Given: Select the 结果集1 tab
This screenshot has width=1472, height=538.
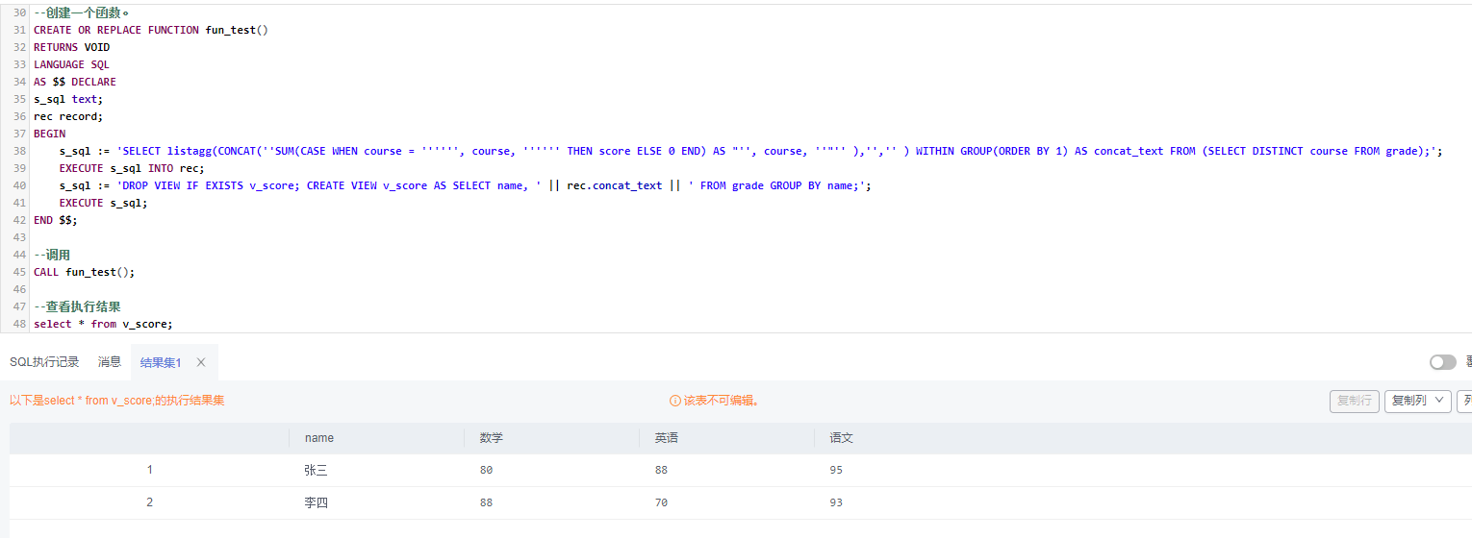Looking at the screenshot, I should click(x=161, y=362).
